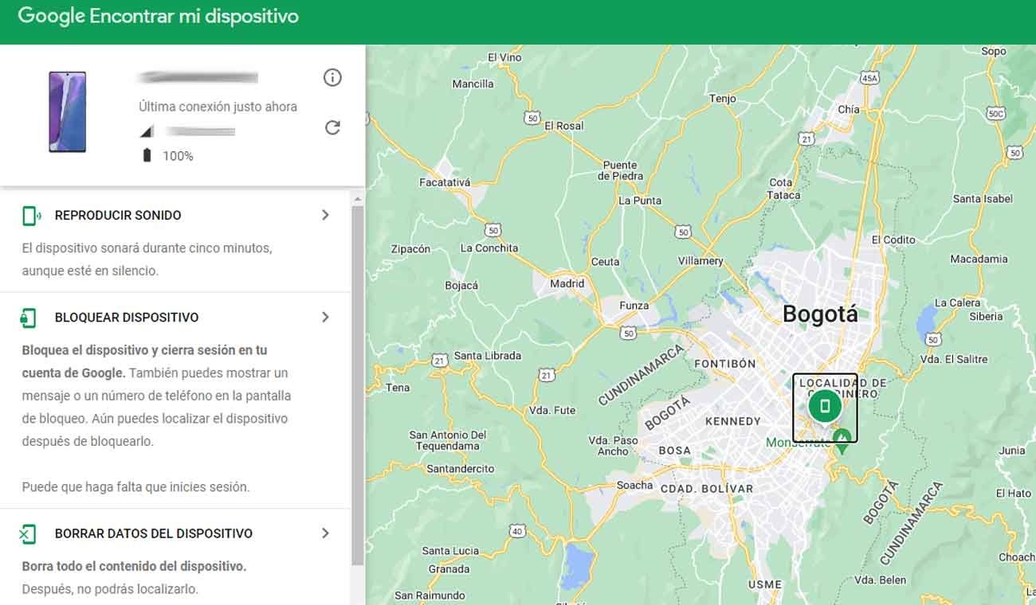Image resolution: width=1036 pixels, height=605 pixels.
Task: Expand the Reproducir Sonido chevron
Action: coord(325,215)
